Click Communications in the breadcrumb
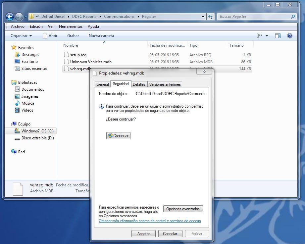Viewport: 305px width, 244px height. pyautogui.click(x=119, y=17)
